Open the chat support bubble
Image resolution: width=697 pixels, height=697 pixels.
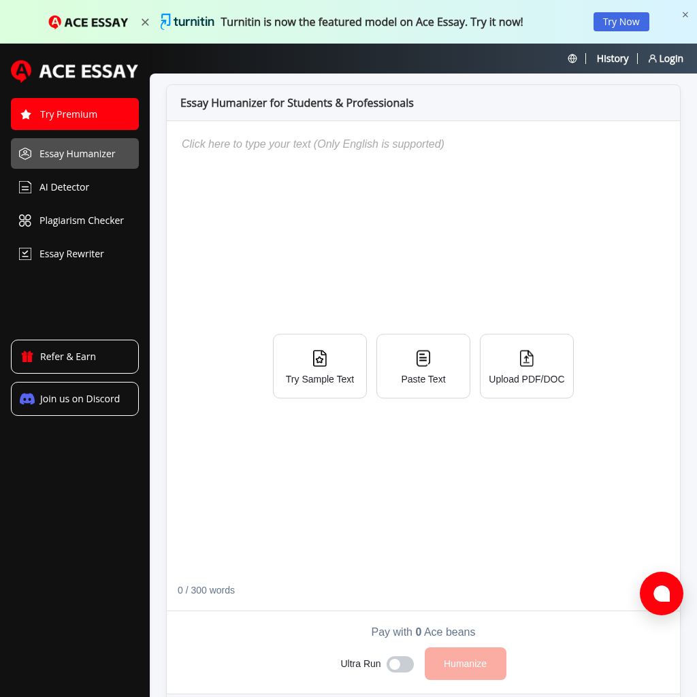click(x=661, y=593)
